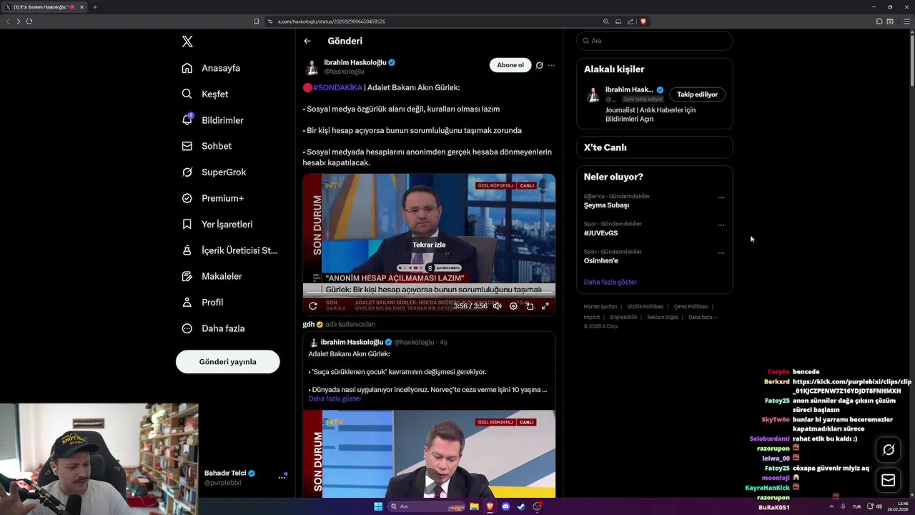Open Windows Start menu
The image size is (915, 515).
point(378,506)
